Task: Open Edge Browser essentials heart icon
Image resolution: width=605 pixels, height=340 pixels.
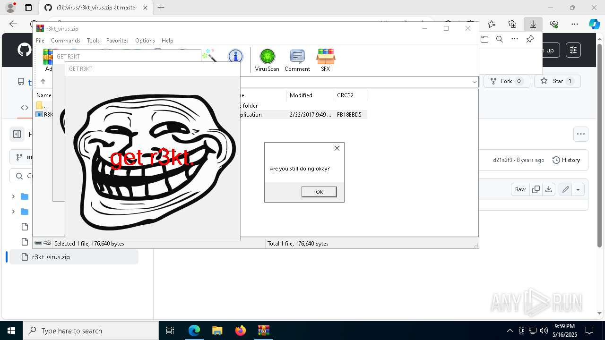Action: click(554, 24)
